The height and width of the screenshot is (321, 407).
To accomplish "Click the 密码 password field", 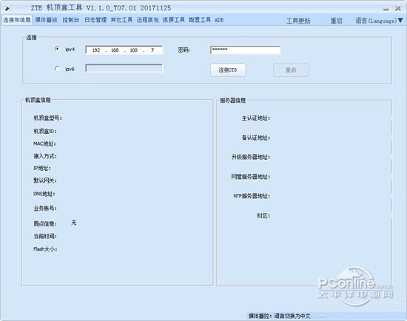I will point(245,50).
